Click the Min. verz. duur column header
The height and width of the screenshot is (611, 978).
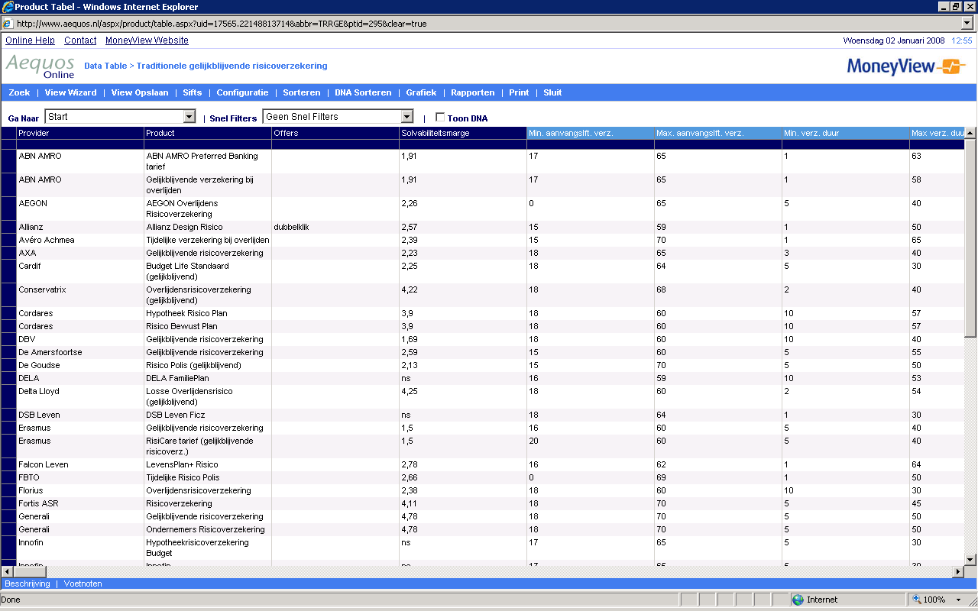(845, 133)
